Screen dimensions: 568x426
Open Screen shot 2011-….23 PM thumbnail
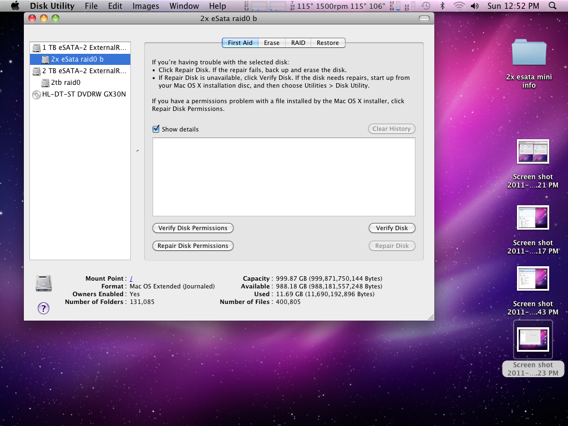(533, 339)
